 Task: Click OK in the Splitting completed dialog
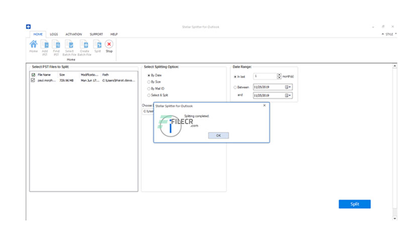pyautogui.click(x=219, y=136)
